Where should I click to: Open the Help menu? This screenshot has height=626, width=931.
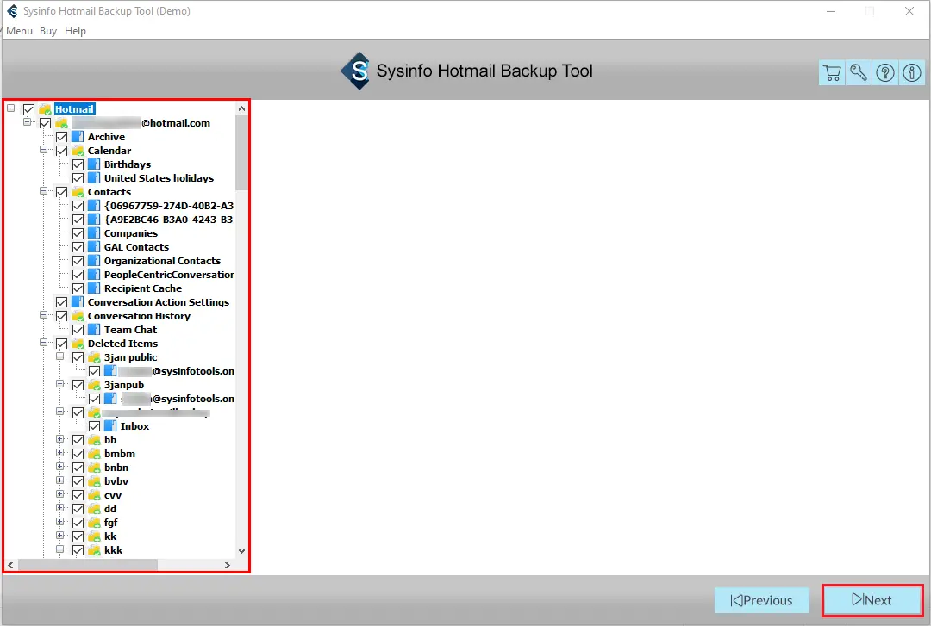[x=75, y=31]
